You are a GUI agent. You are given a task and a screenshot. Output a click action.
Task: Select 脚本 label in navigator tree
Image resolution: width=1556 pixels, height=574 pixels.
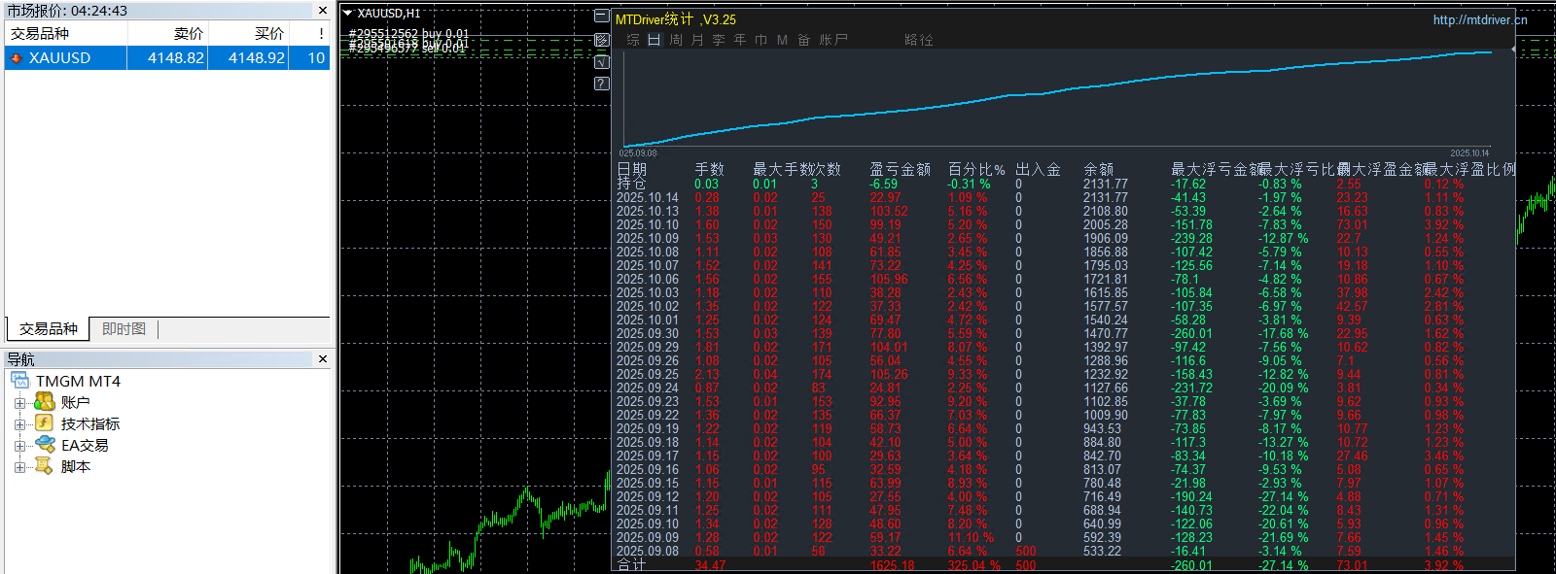pyautogui.click(x=75, y=467)
